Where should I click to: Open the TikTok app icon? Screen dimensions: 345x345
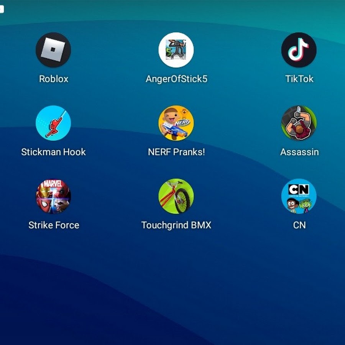pyautogui.click(x=299, y=50)
